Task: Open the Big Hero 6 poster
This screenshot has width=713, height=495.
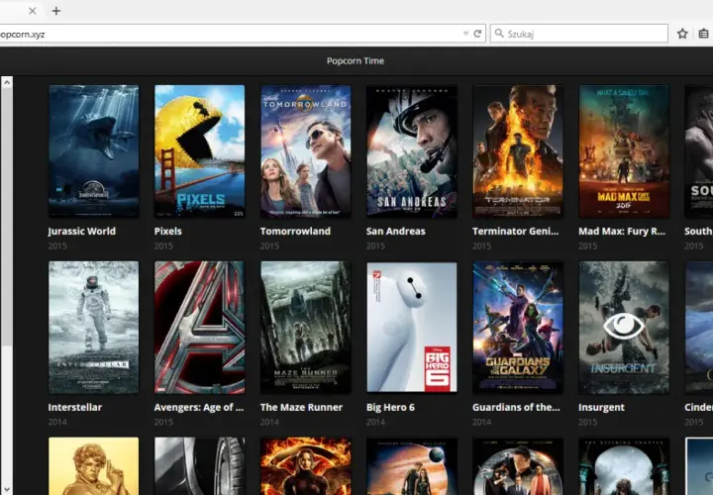Action: click(x=412, y=328)
